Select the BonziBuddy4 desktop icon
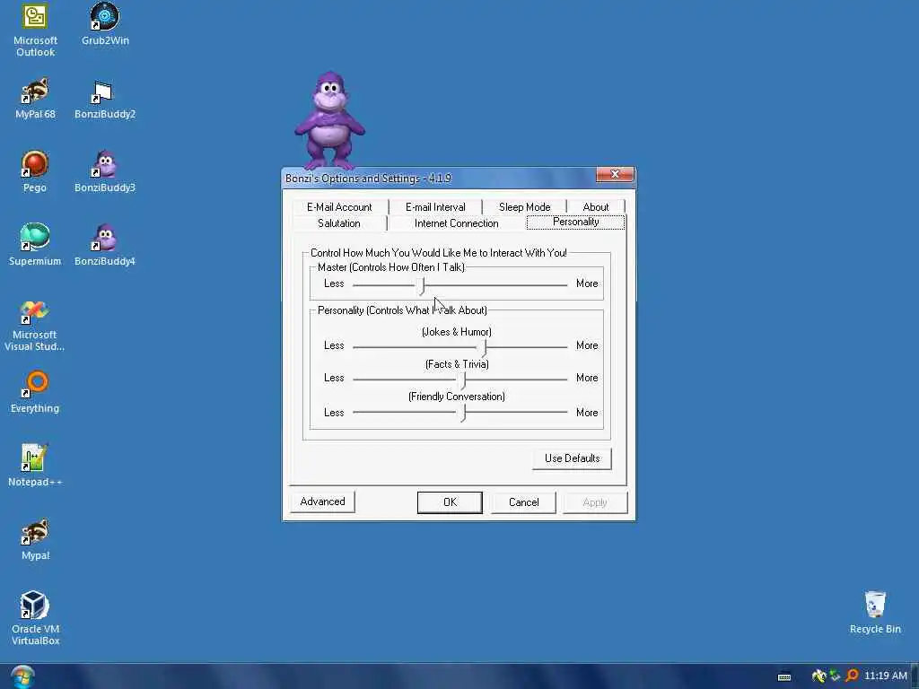This screenshot has width=919, height=689. 105,245
